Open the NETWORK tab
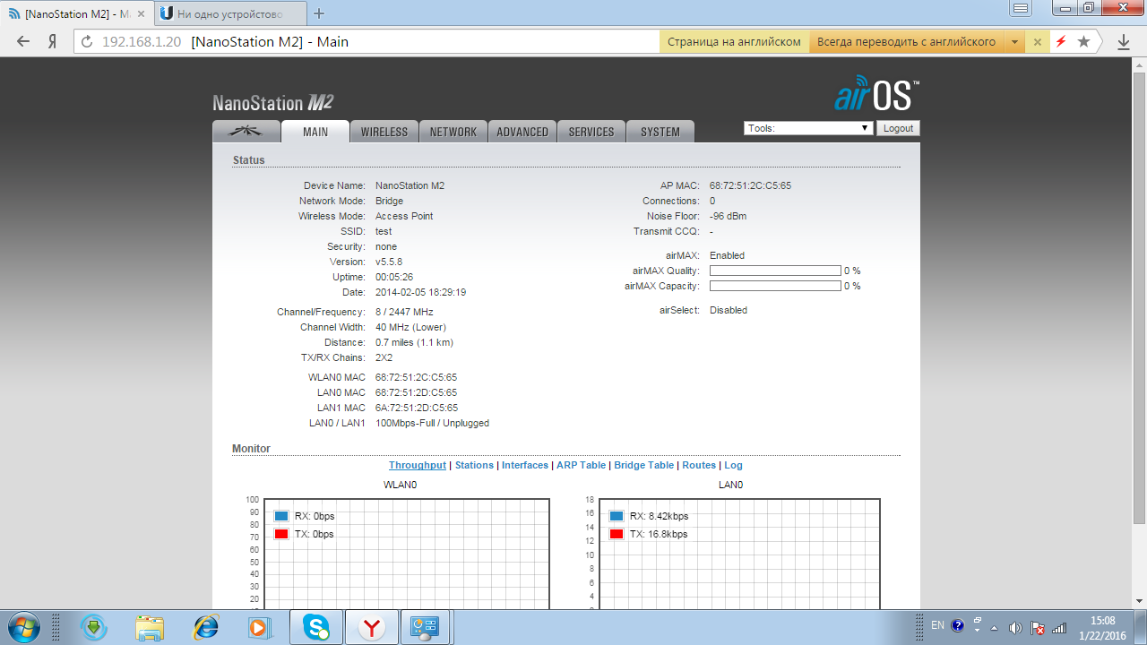 click(453, 132)
